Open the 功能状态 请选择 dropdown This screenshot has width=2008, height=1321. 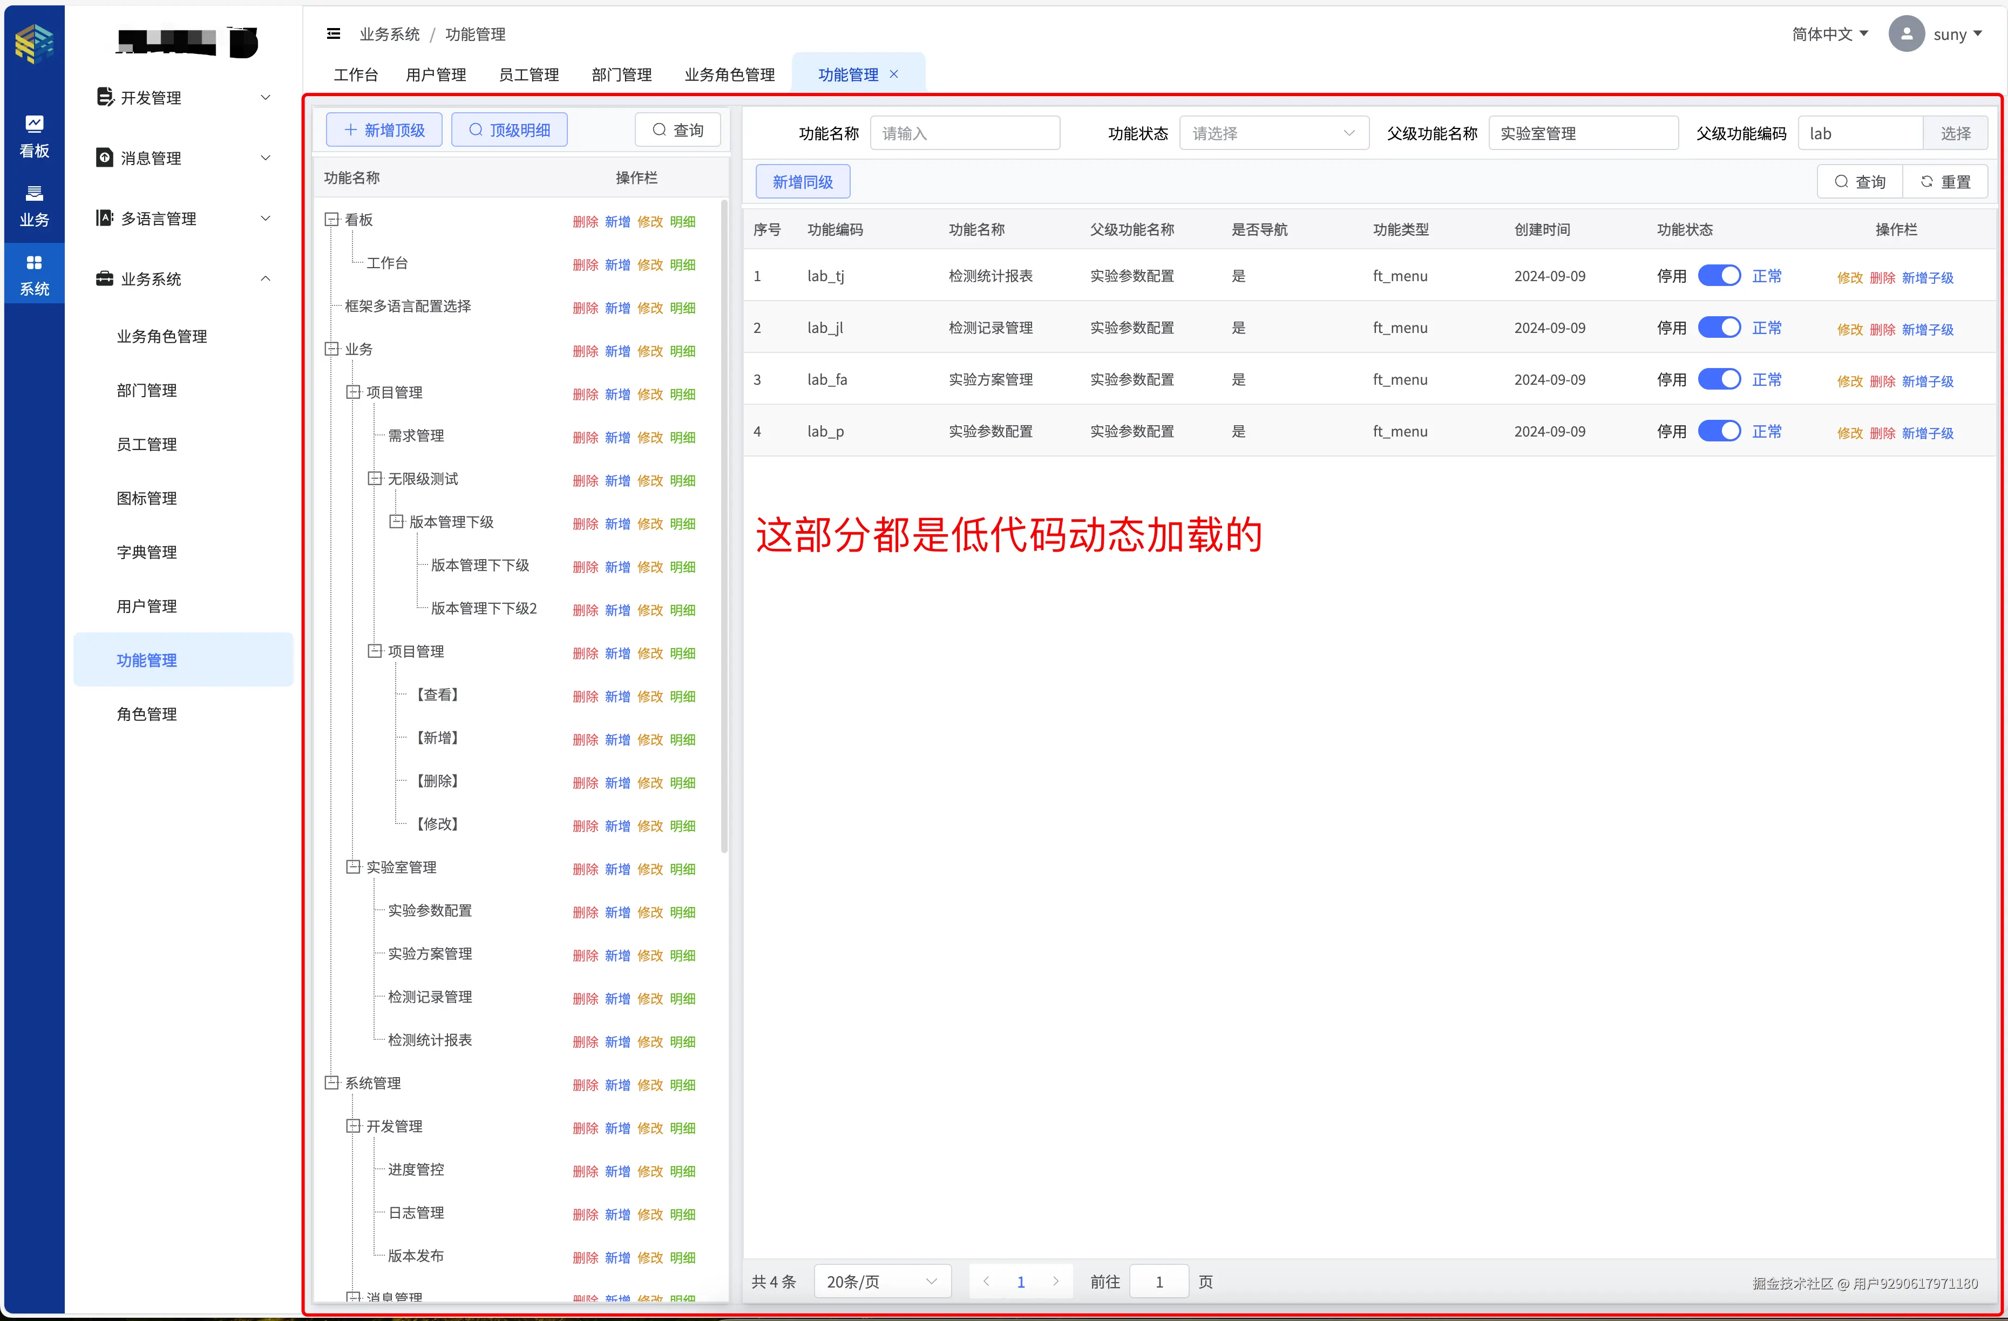1274,132
